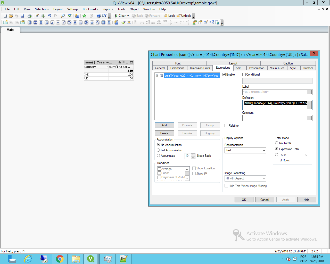Expand the design toolbar overflow arrow

222,23
